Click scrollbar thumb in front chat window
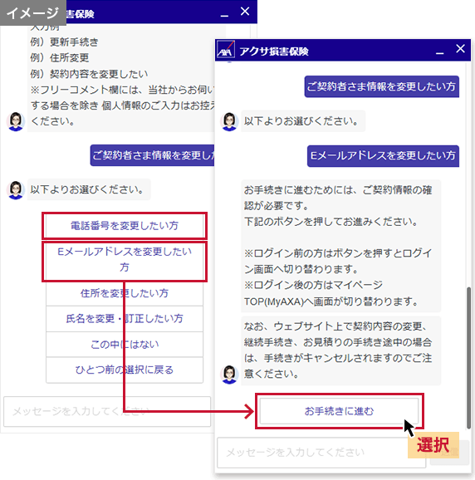This screenshot has width=475, height=480. coord(468,358)
